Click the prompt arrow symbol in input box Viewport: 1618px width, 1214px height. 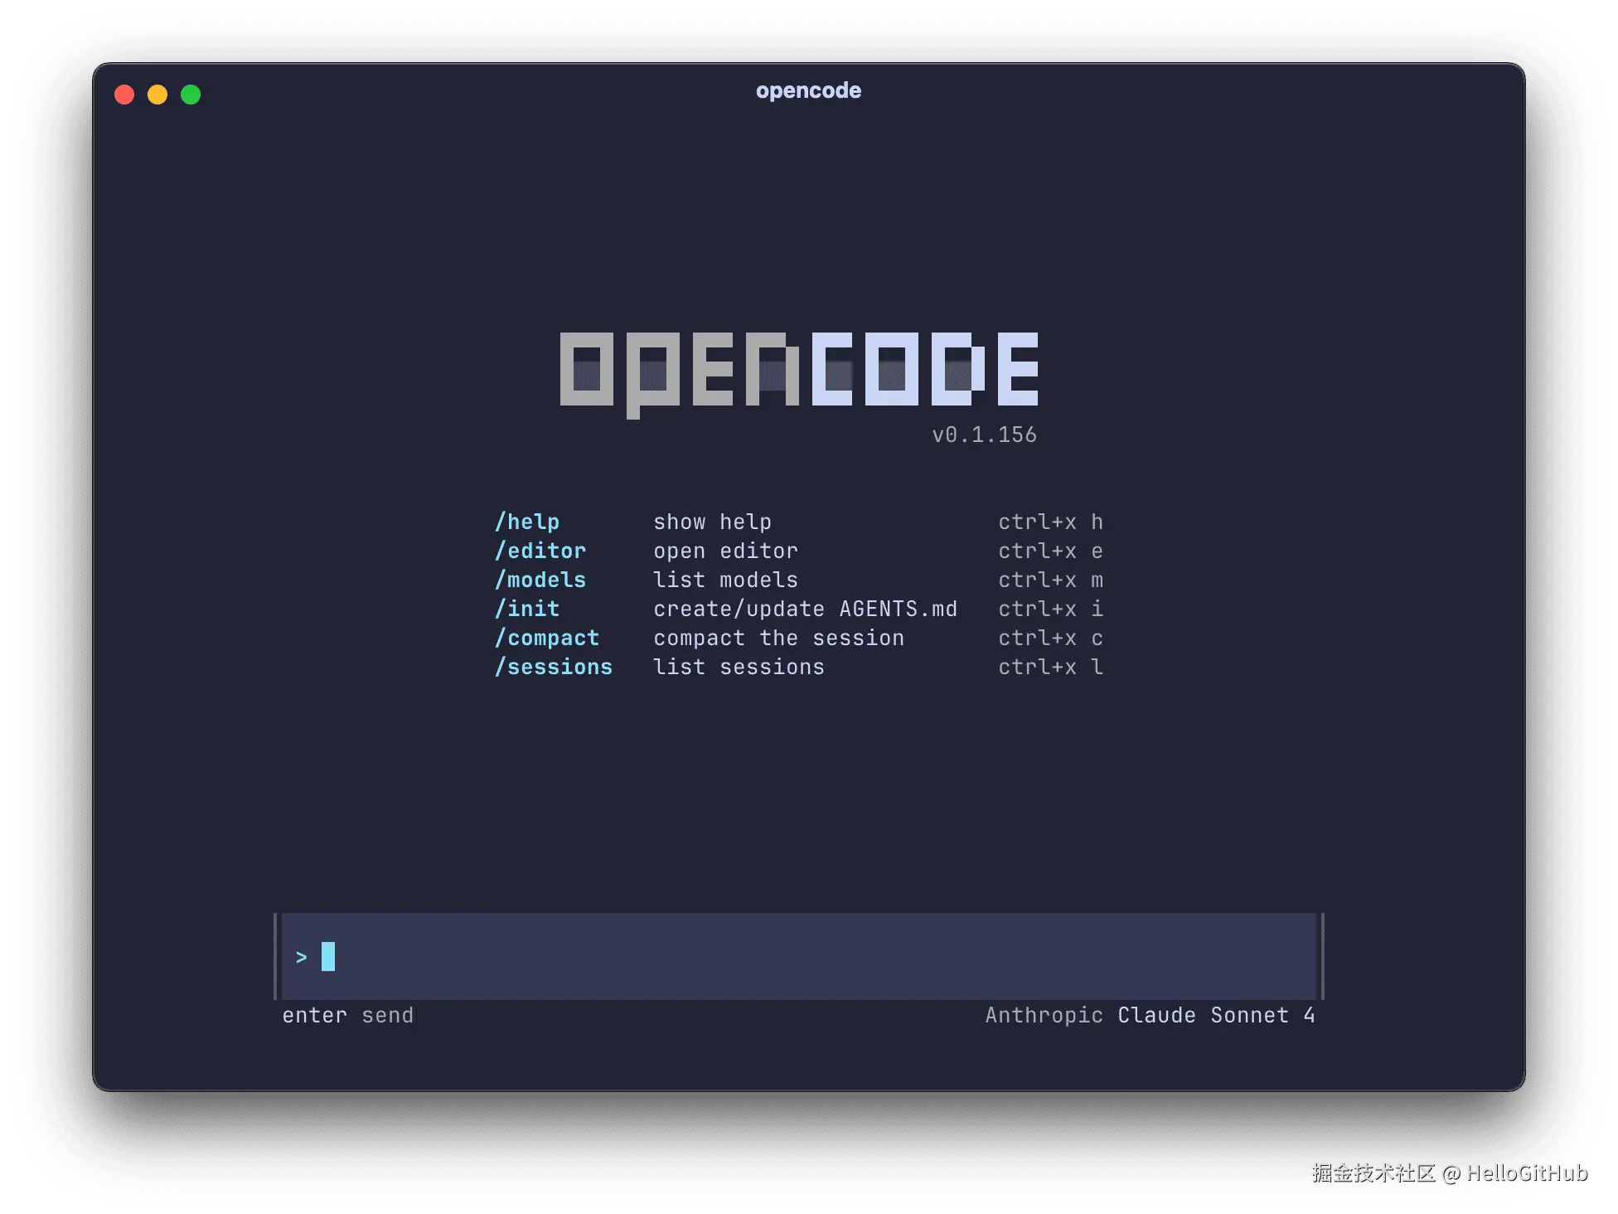point(302,957)
